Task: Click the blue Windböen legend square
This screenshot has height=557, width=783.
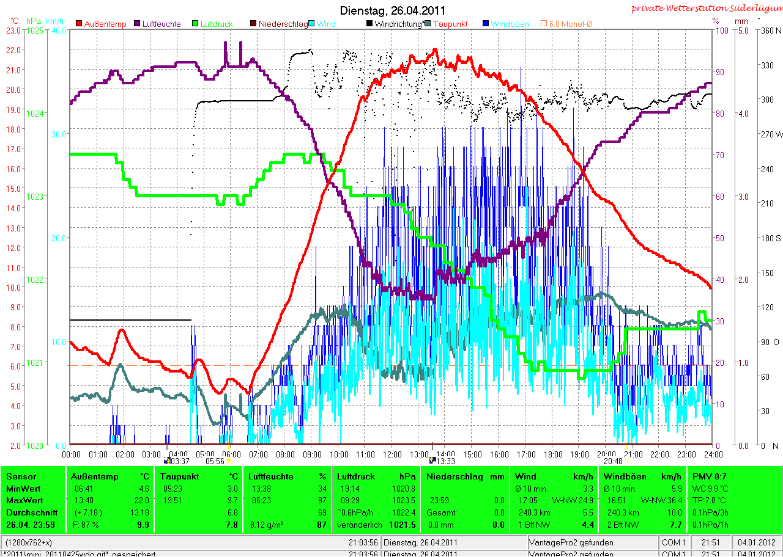Action: (486, 24)
